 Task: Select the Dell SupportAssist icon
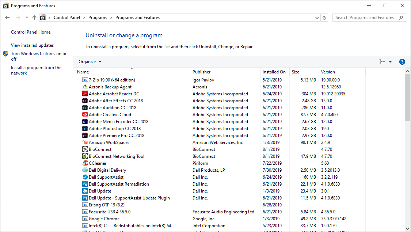pyautogui.click(x=85, y=177)
